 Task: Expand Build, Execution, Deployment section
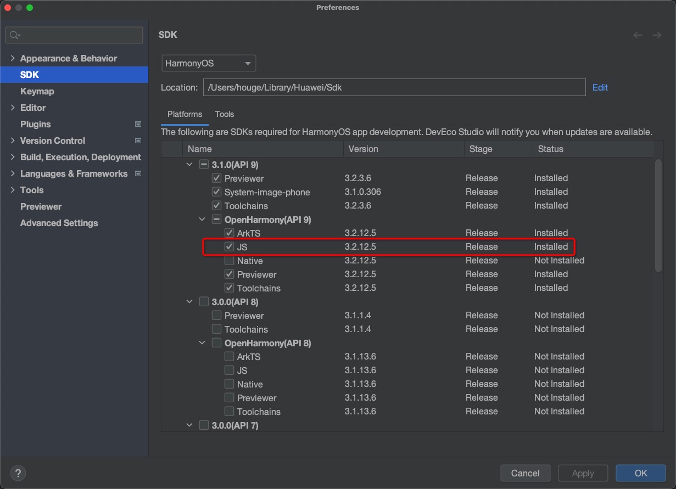(x=13, y=157)
